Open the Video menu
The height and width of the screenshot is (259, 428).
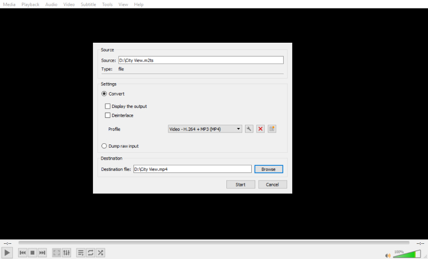[69, 4]
